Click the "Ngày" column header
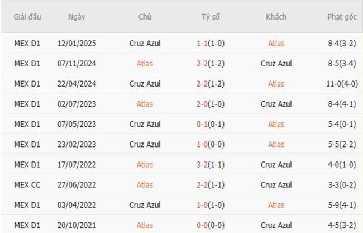Screen dimensions: 363x233 tap(77, 17)
